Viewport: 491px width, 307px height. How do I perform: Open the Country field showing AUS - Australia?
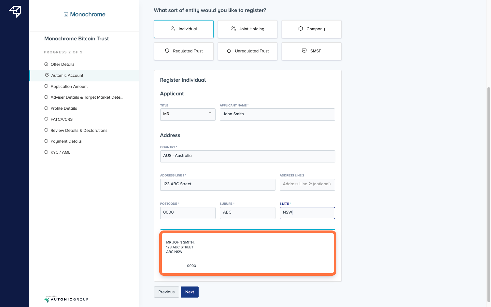[x=247, y=156]
